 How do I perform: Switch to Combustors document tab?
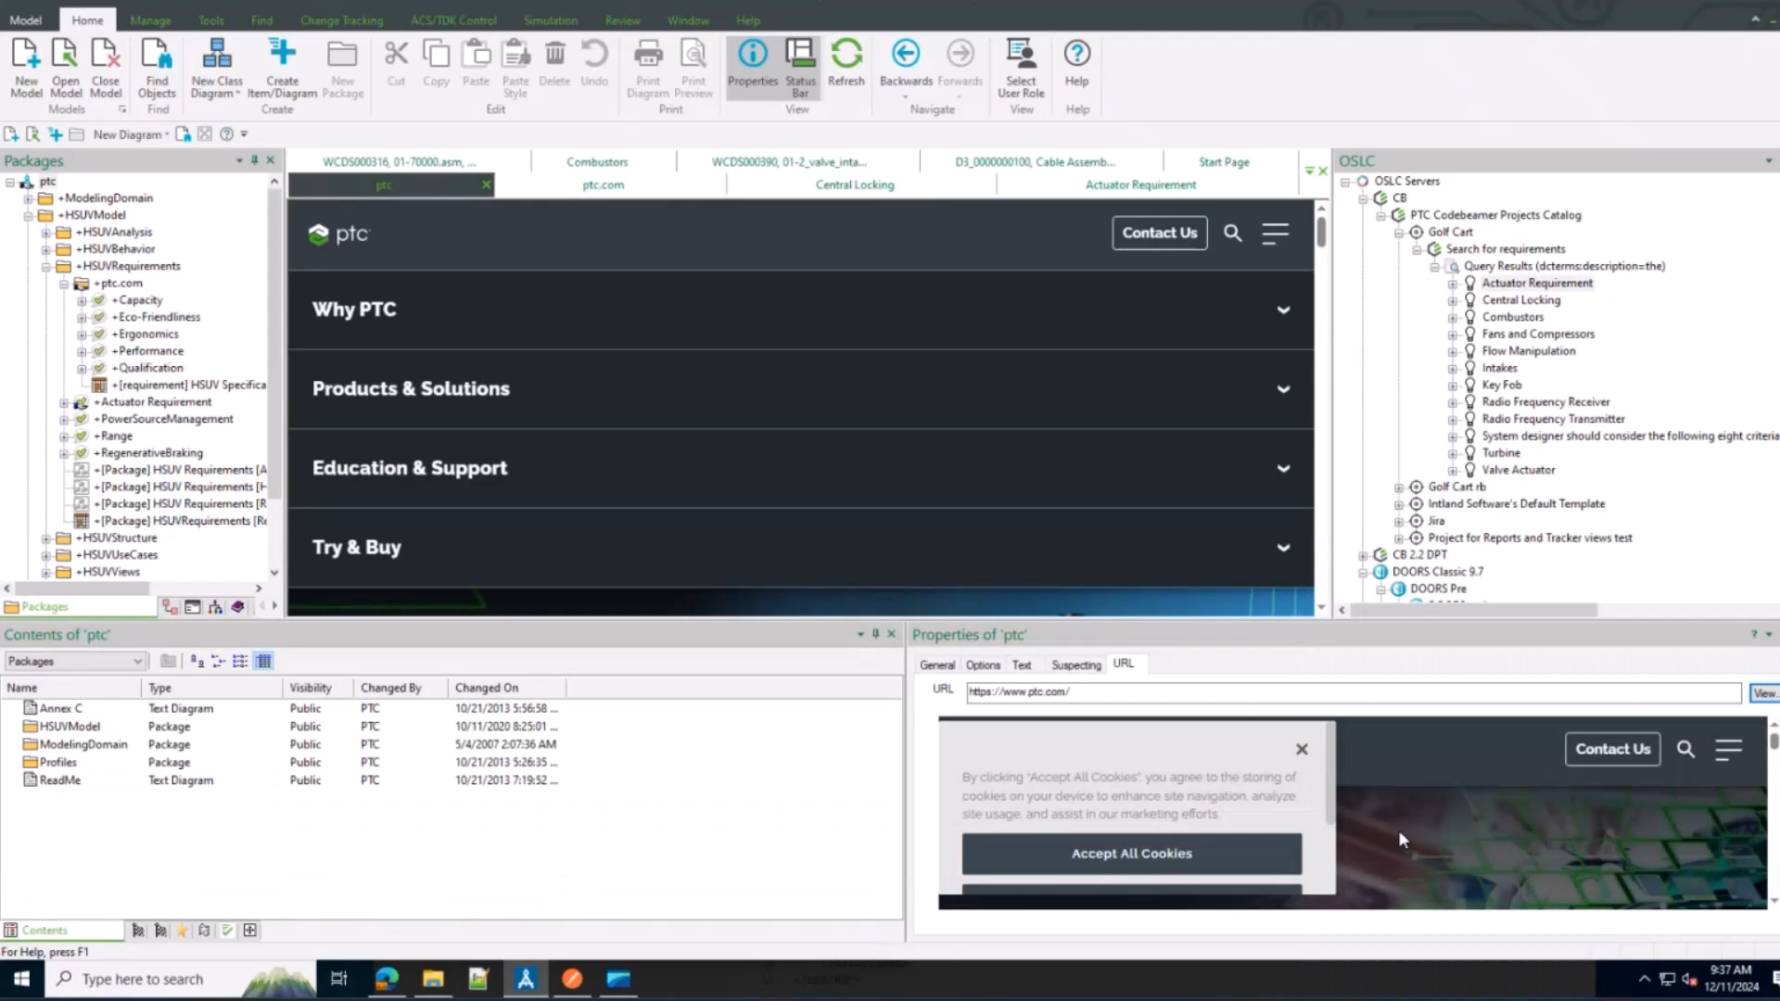pos(597,161)
